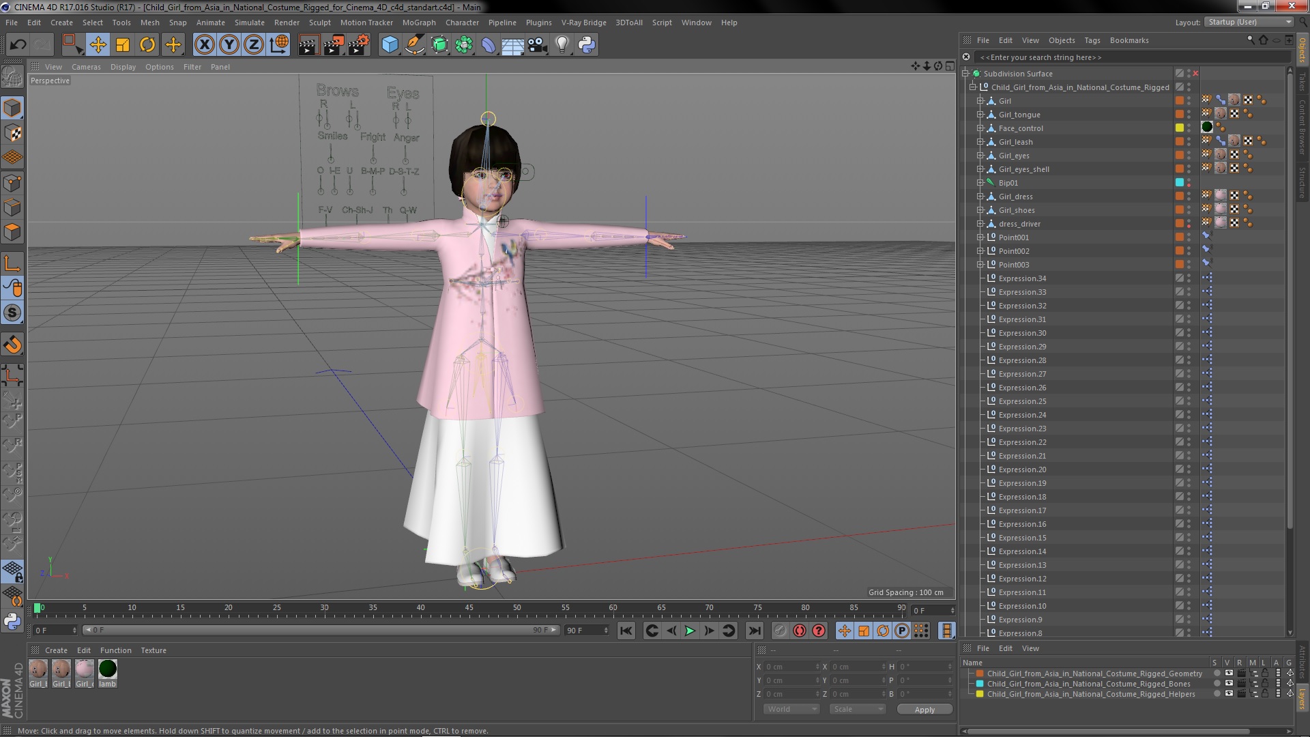Viewport: 1310px width, 737px height.
Task: Toggle the X axis lock
Action: coord(204,45)
